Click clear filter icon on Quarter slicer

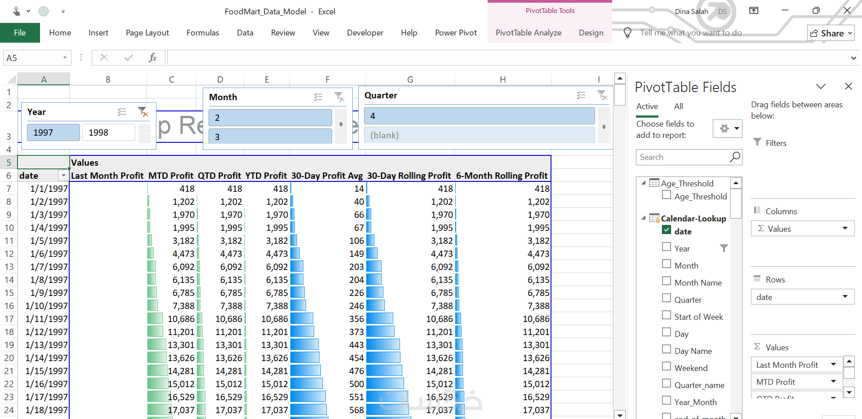602,95
